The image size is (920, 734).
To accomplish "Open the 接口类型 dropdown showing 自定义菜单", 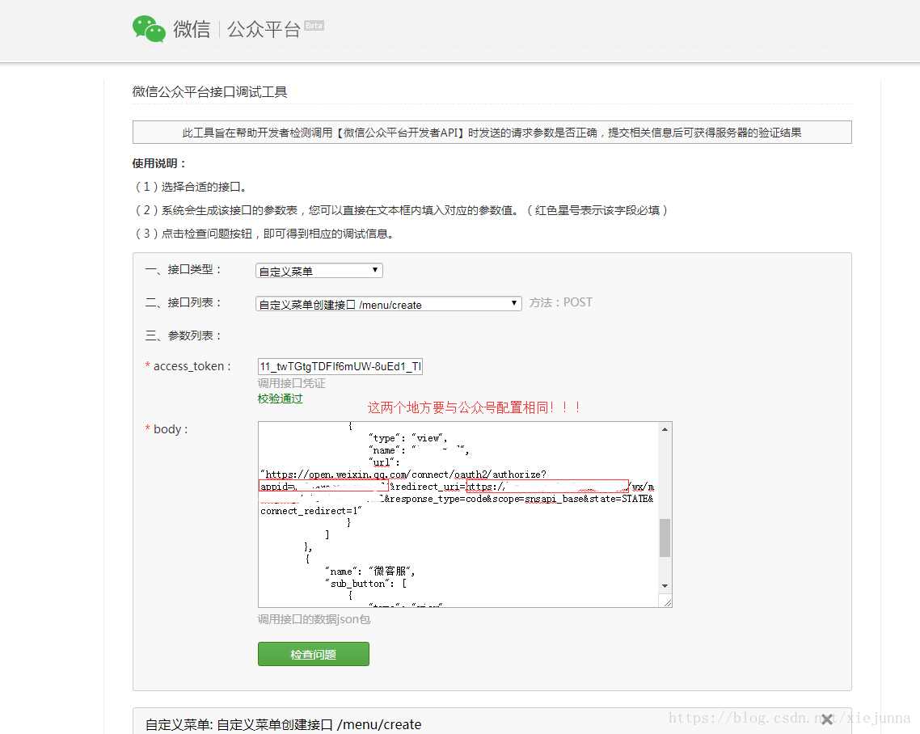I will pyautogui.click(x=319, y=271).
